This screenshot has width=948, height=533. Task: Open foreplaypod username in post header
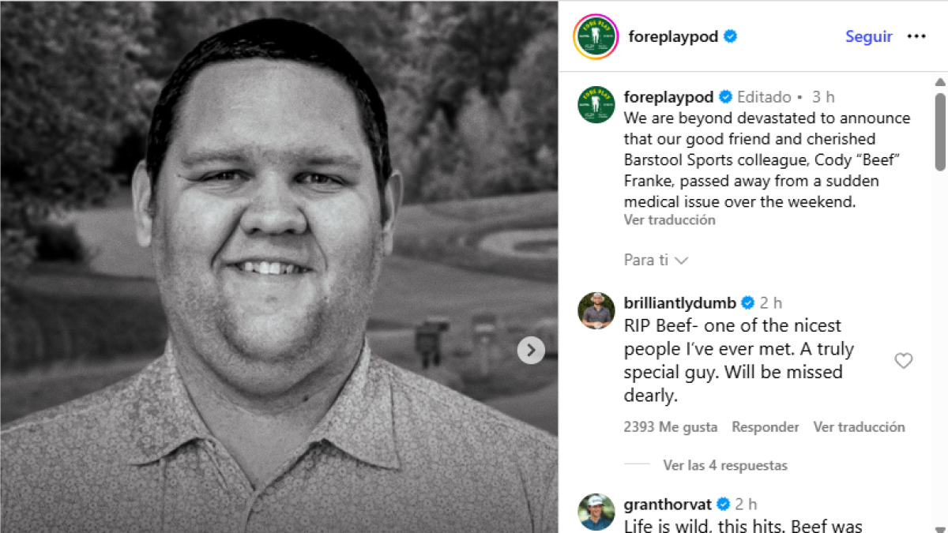[x=673, y=36]
